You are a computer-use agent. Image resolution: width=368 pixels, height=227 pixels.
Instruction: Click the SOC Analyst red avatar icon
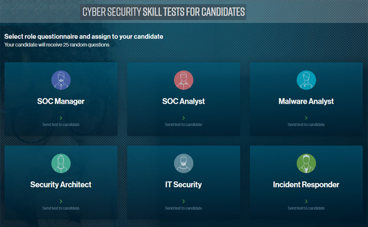[183, 80]
